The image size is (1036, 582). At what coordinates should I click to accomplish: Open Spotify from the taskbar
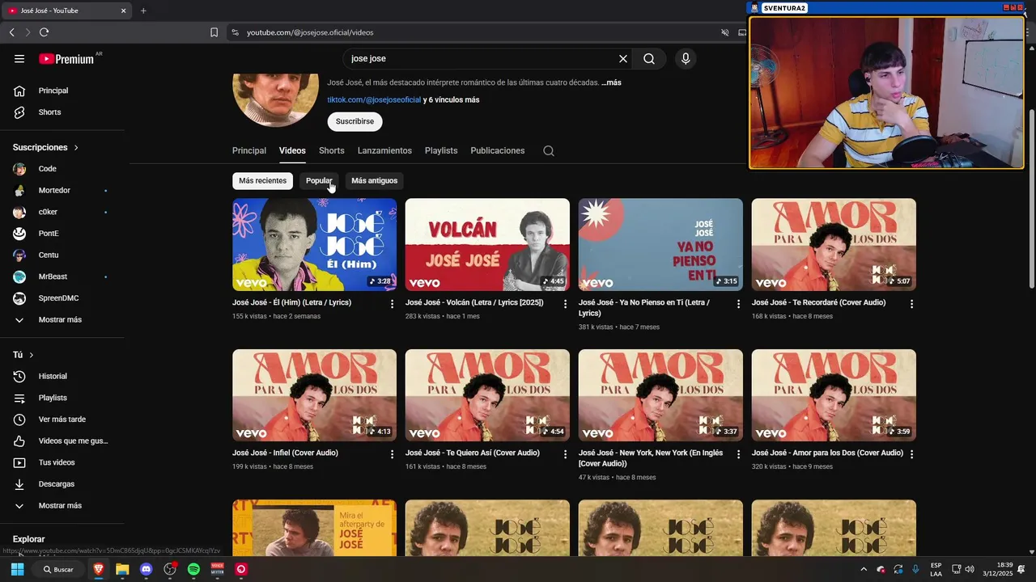tap(193, 569)
